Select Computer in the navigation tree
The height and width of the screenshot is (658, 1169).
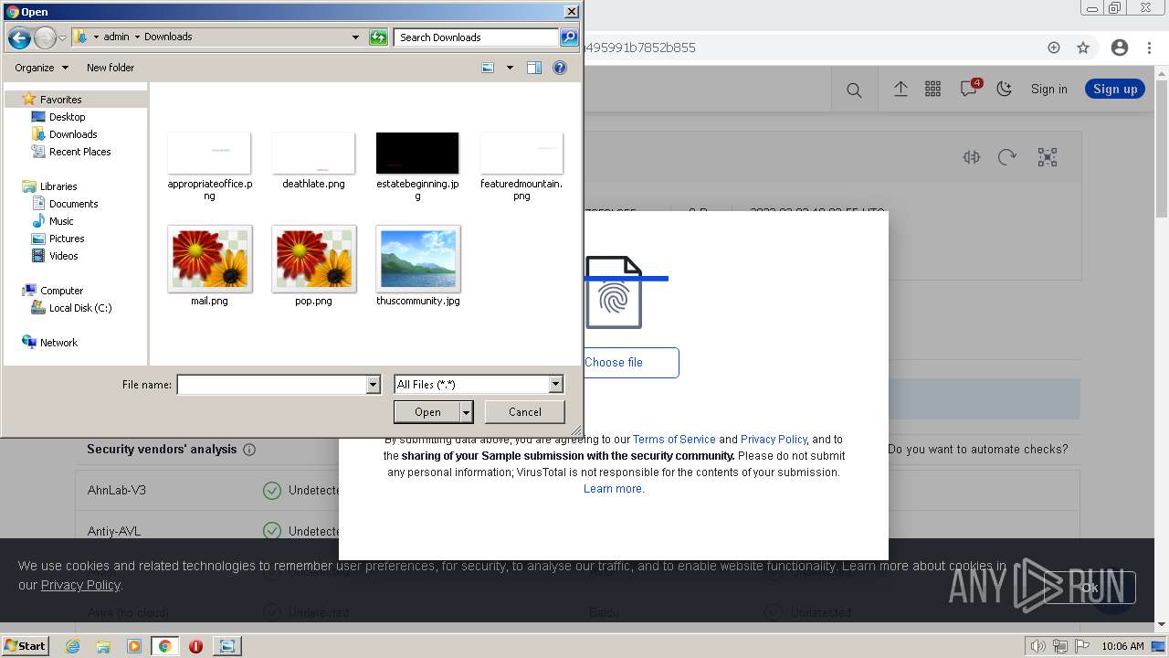pos(61,291)
